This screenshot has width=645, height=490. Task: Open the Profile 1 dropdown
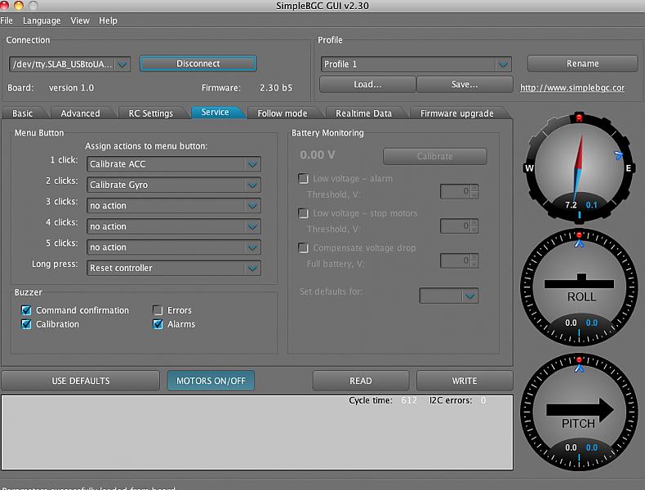pyautogui.click(x=416, y=65)
